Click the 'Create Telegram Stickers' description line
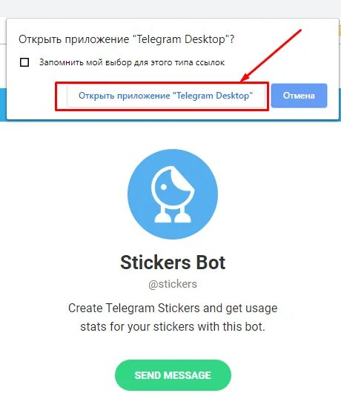 (x=173, y=308)
